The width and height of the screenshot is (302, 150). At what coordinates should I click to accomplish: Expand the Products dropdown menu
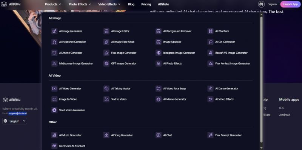tap(53, 4)
